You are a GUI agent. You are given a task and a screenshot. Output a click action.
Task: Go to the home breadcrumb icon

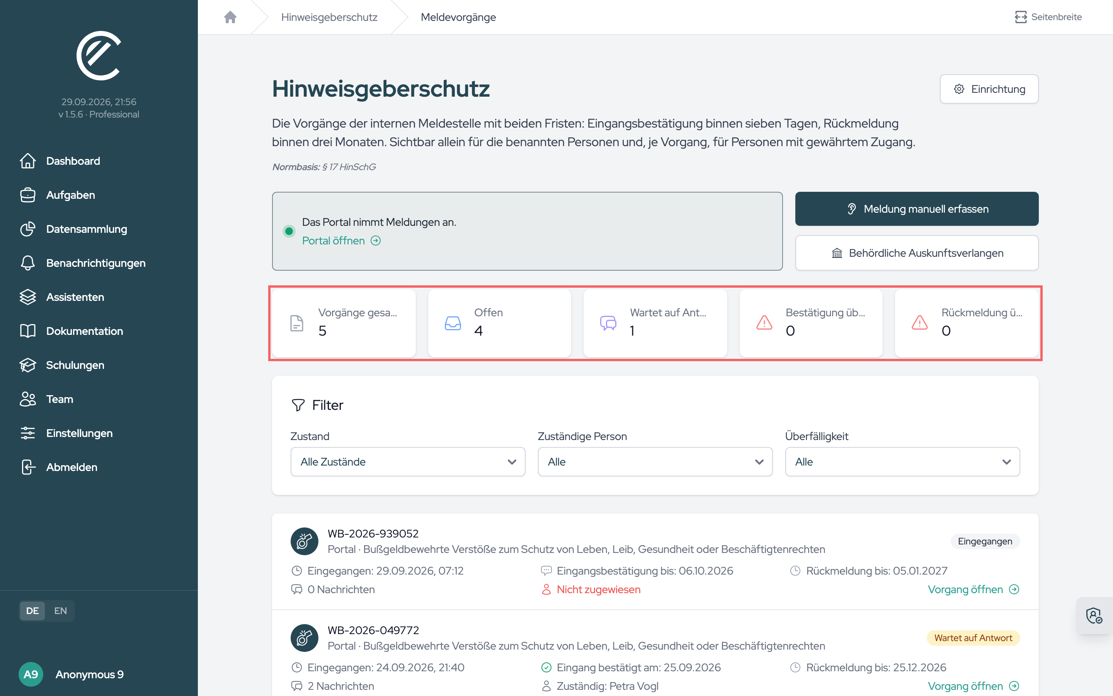tap(230, 17)
